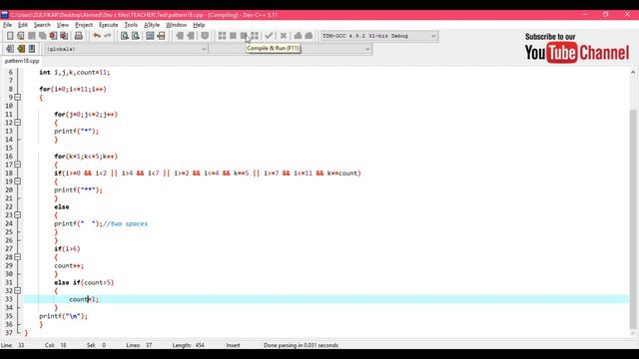Collapse the code fold at line 19
The width and height of the screenshot is (639, 359).
[x=18, y=181]
